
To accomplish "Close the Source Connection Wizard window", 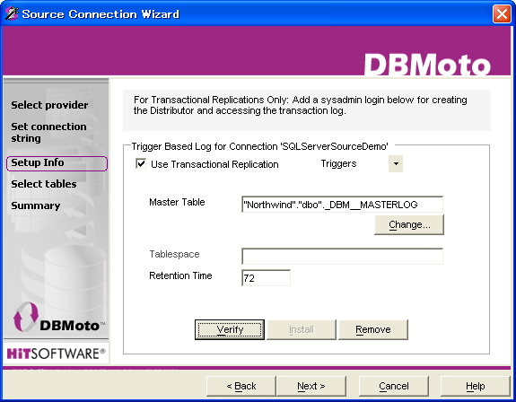I will 502,14.
